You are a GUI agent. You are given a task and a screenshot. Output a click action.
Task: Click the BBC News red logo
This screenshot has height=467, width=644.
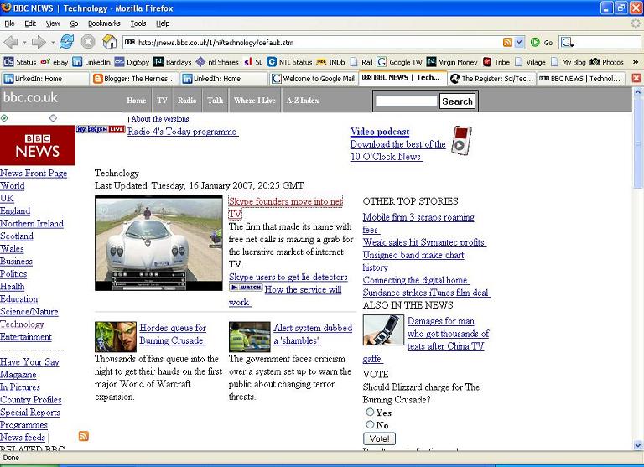click(38, 145)
